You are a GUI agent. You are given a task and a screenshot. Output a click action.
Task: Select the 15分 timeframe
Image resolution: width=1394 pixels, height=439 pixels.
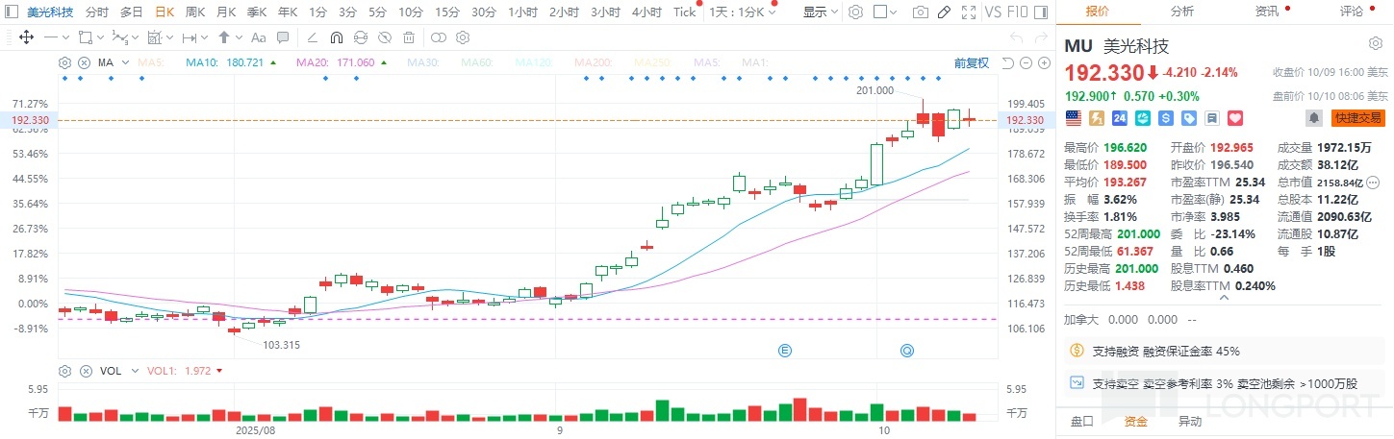click(x=446, y=12)
